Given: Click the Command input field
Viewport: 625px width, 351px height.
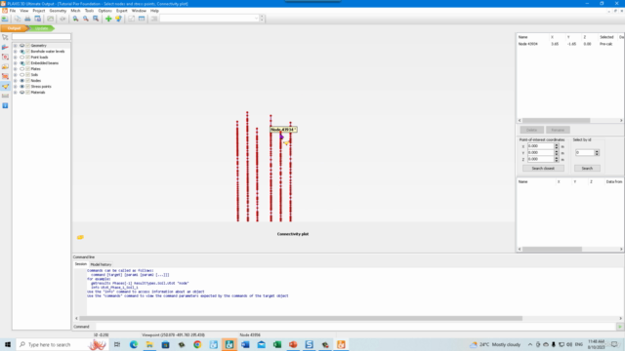Looking at the screenshot, I should point(355,327).
